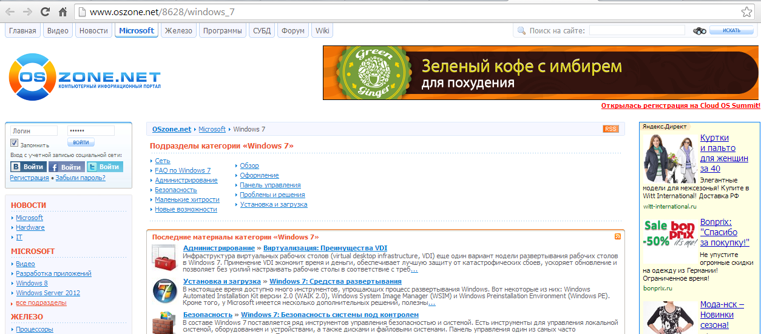Click the orange RSS badge in breadcrumb bar
The image size is (761, 334).
[x=610, y=129]
